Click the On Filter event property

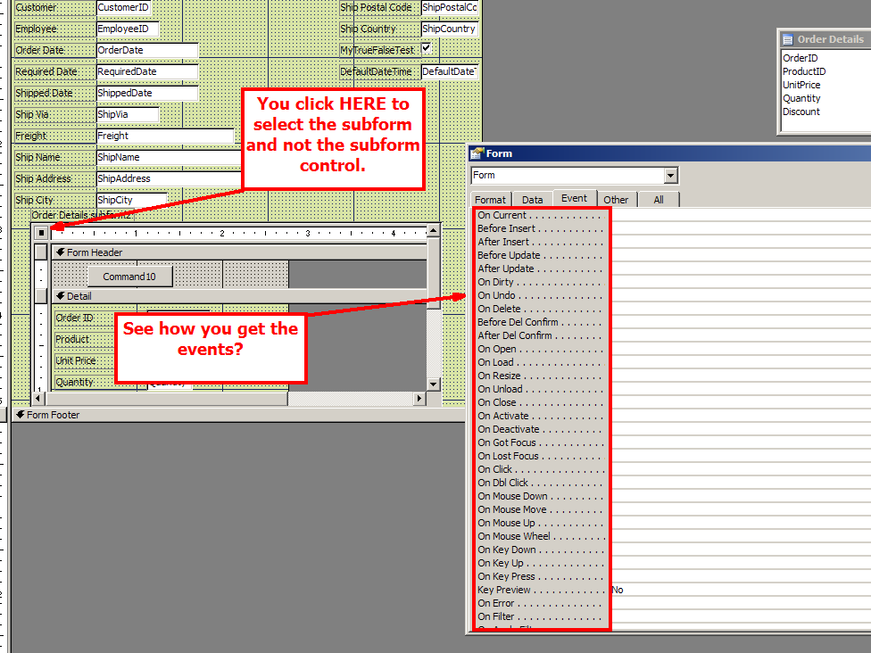[541, 616]
